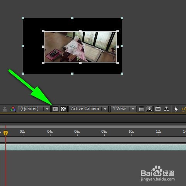Click the black solid layer's bottom-right handle
Image resolution: width=186 pixels, height=186 pixels.
coord(122,74)
